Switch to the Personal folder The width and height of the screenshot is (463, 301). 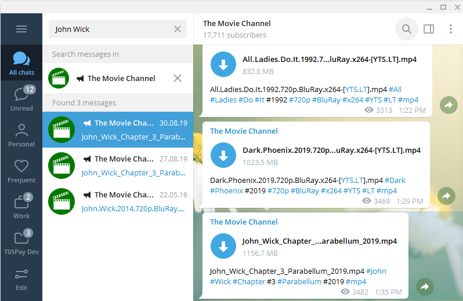[21, 135]
